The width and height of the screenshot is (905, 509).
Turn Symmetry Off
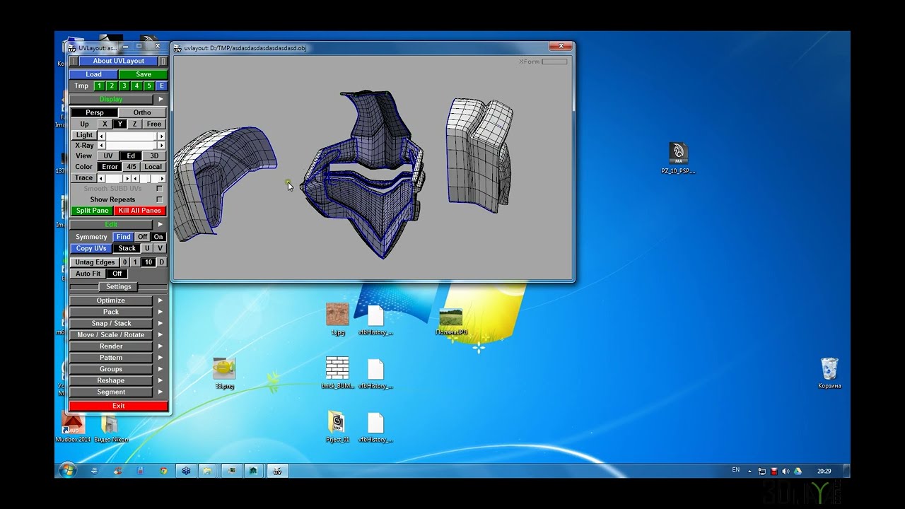[142, 237]
